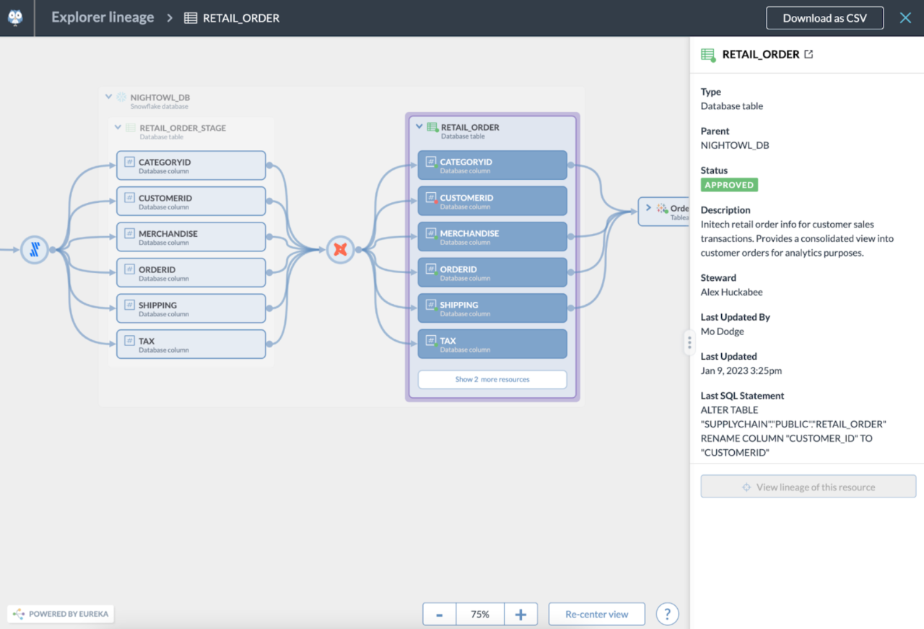The width and height of the screenshot is (924, 629).
Task: Click the APPROVED status badge
Action: tap(729, 185)
